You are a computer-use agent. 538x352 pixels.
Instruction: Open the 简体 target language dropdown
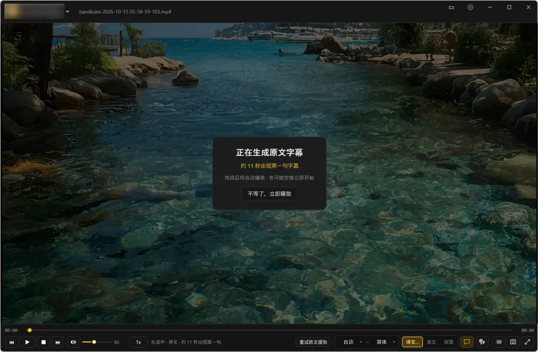pyautogui.click(x=386, y=342)
